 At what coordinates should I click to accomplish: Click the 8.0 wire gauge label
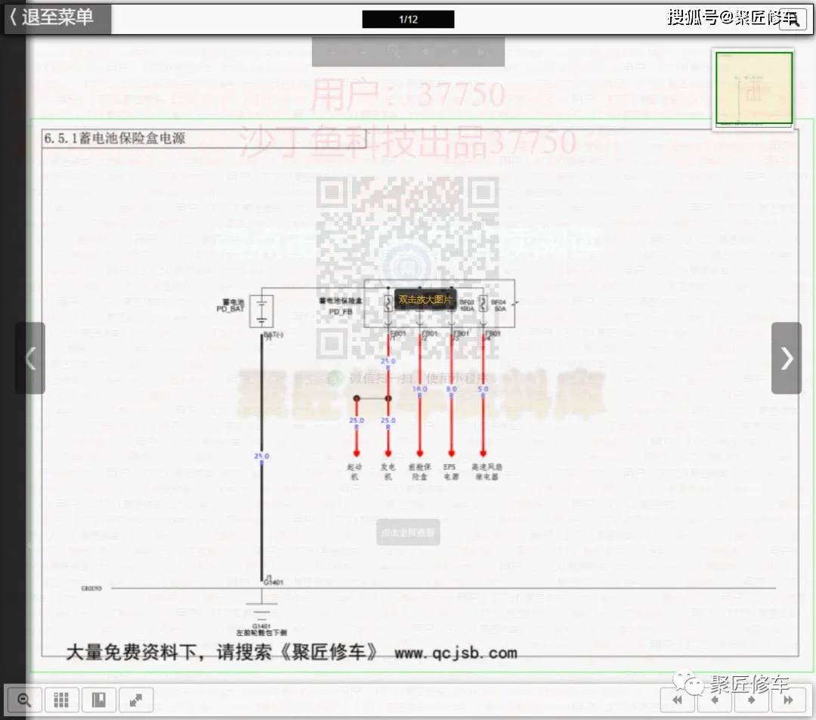[452, 388]
